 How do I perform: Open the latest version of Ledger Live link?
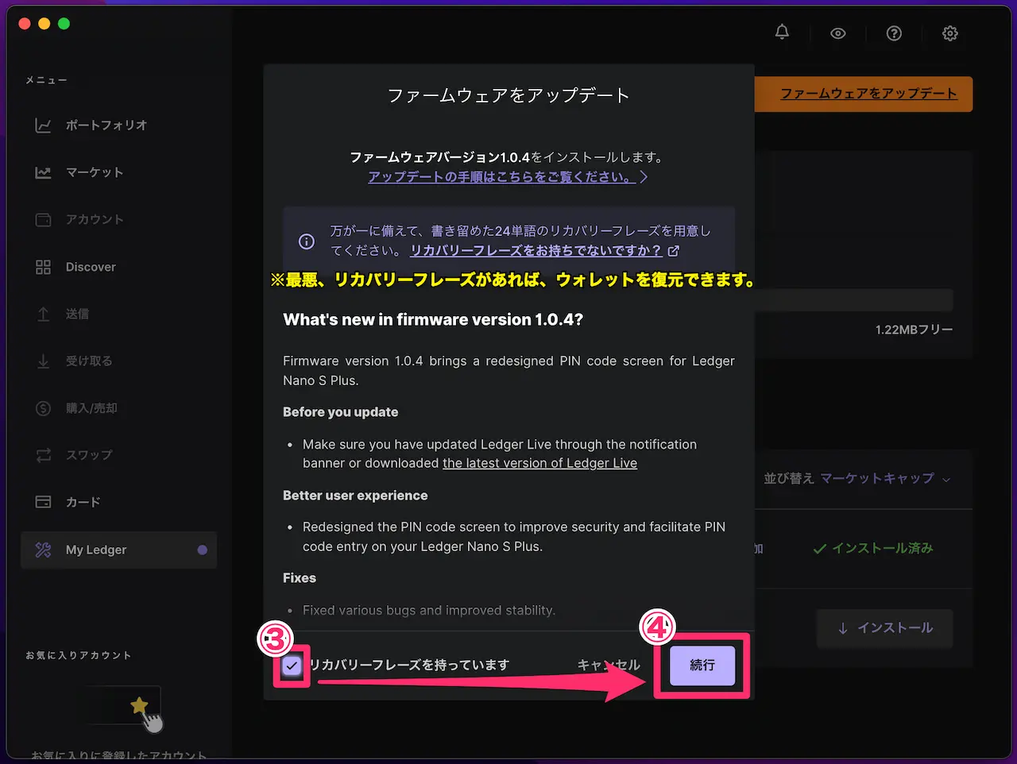(539, 463)
